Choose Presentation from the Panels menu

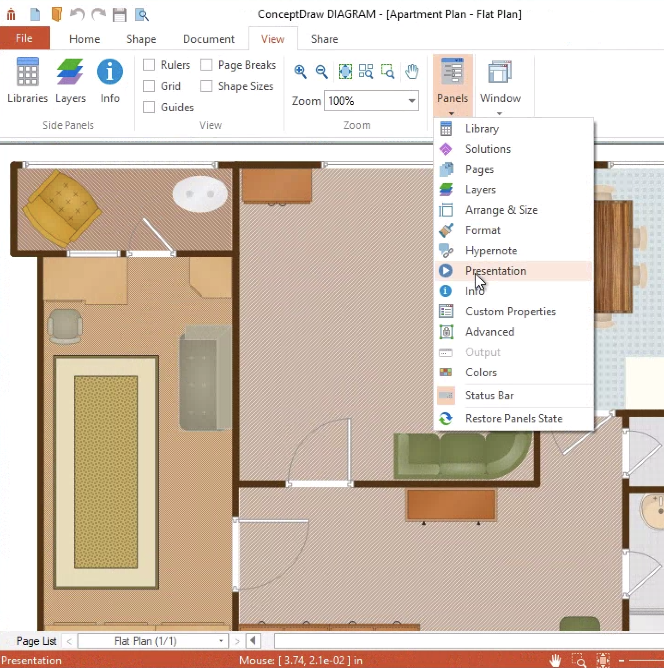[x=495, y=271]
